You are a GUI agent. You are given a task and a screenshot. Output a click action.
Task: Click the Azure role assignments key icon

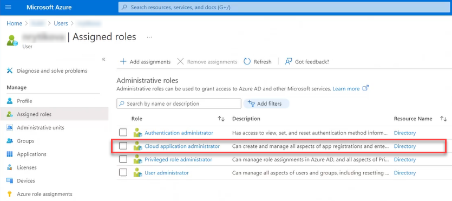click(10, 194)
